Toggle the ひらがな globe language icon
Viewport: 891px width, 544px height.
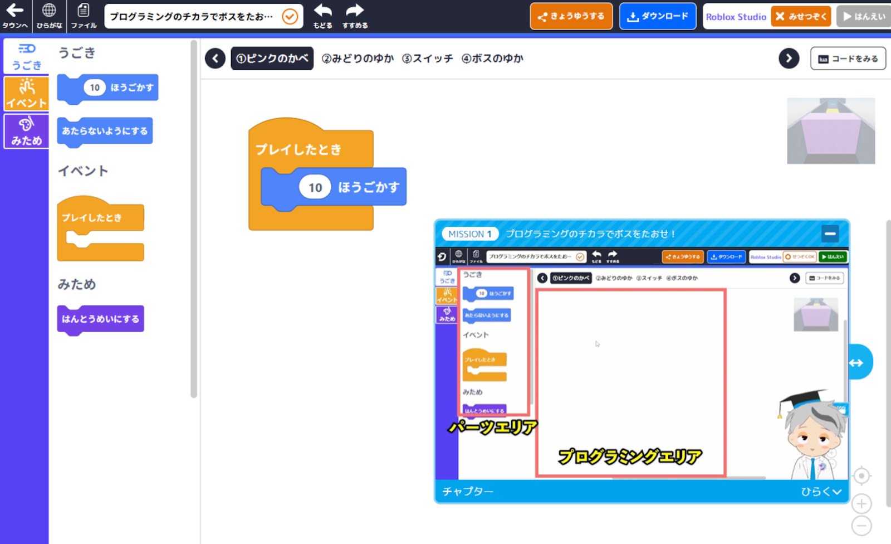49,16
